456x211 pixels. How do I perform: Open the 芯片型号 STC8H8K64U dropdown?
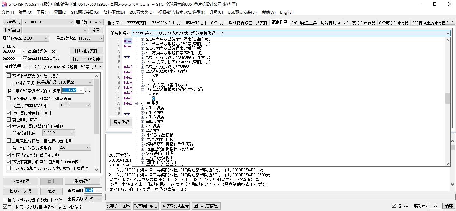tap(71, 22)
